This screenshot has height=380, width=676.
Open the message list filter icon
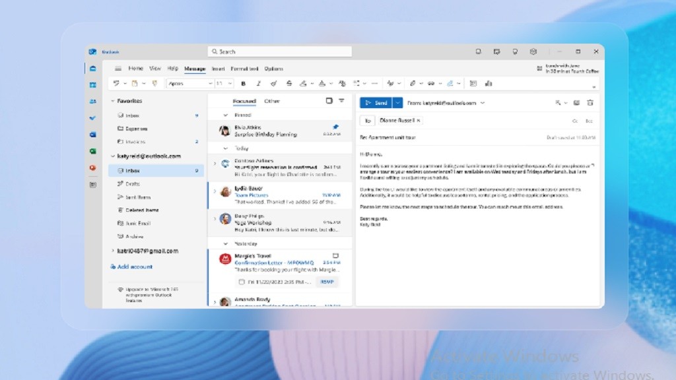tap(341, 101)
